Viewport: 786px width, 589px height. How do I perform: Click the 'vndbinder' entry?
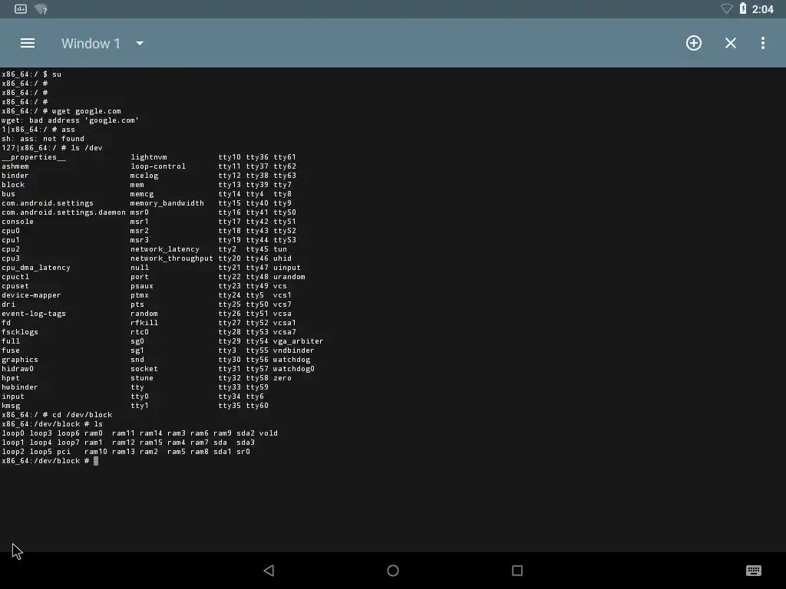[294, 350]
